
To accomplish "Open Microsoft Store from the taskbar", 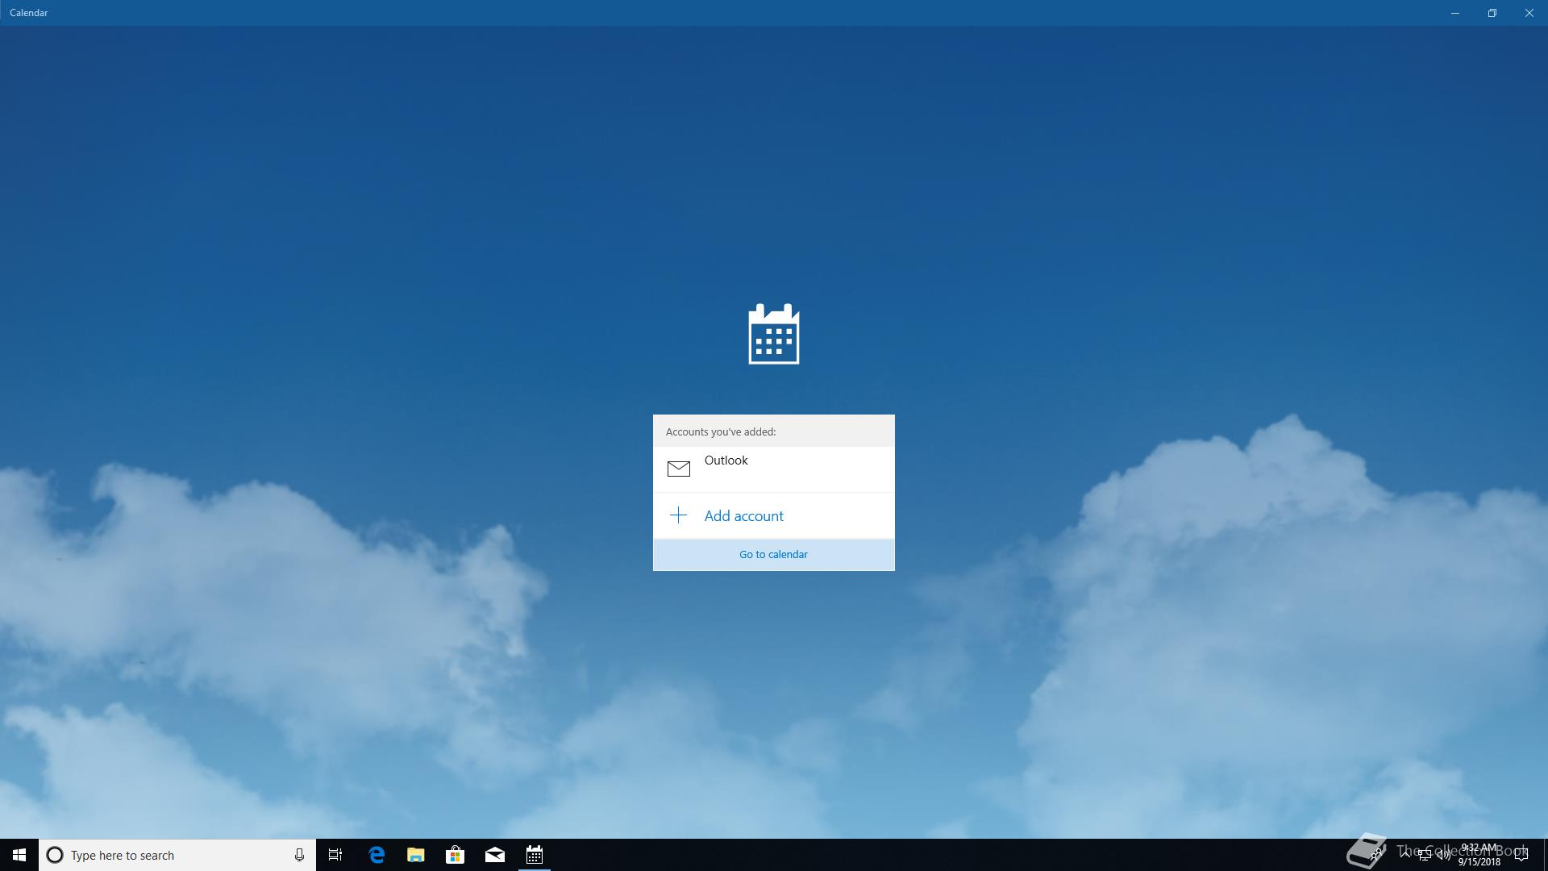I will click(x=456, y=855).
